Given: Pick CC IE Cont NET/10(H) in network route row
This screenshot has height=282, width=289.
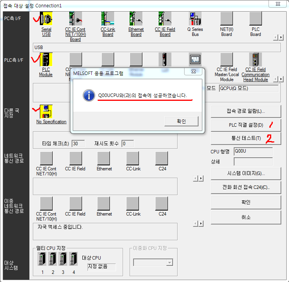Looking at the screenshot, I should coord(46,158).
